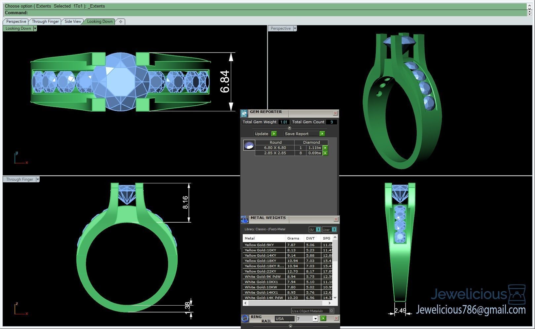This screenshot has width=535, height=329.
Task: Select the Yellow Gold:22KY row
Action: pyautogui.click(x=288, y=272)
